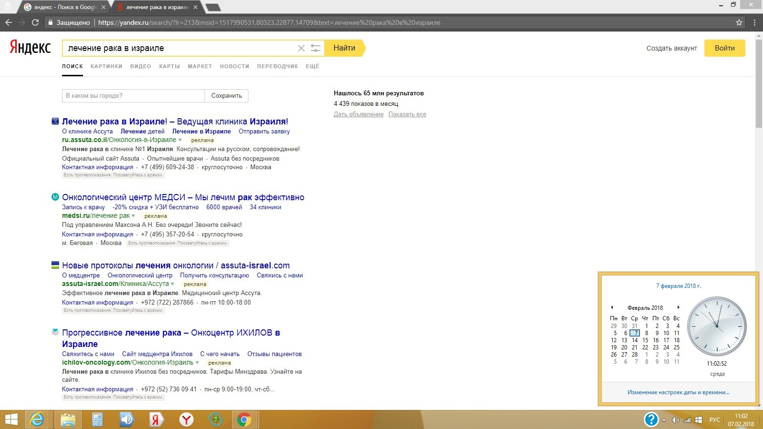Click in the city input field

[x=134, y=96]
